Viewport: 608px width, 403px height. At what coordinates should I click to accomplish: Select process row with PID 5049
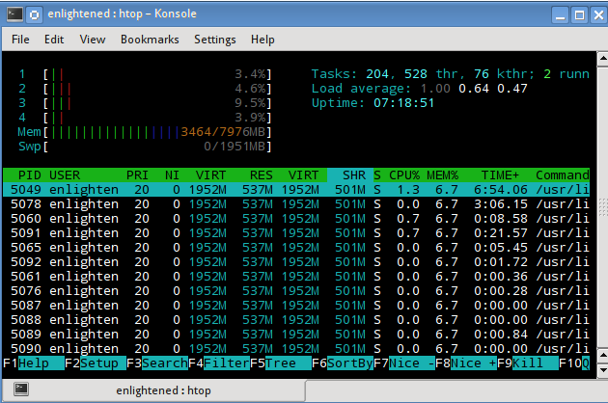pos(296,190)
